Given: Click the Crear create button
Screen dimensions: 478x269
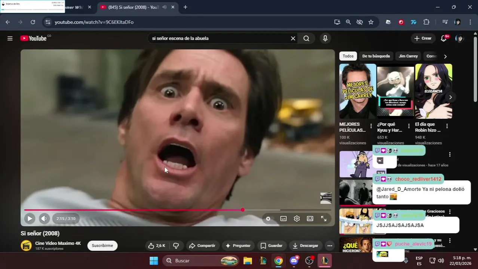Looking at the screenshot, I should pos(423,38).
